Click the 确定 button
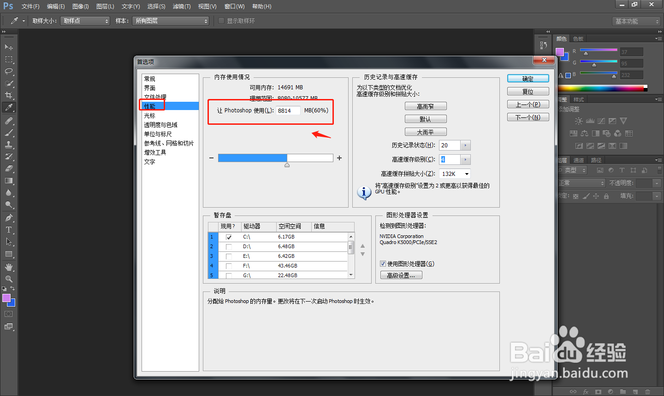The image size is (664, 396). (528, 79)
